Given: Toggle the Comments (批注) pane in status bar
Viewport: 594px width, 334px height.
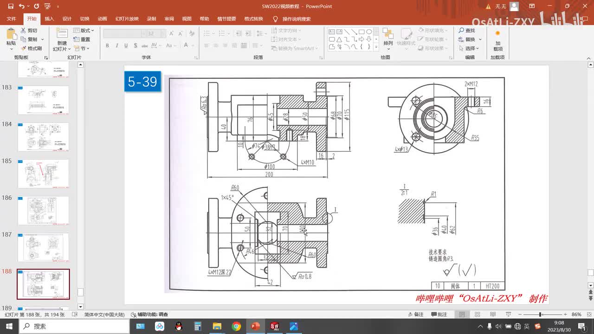Looking at the screenshot, I should point(439,315).
